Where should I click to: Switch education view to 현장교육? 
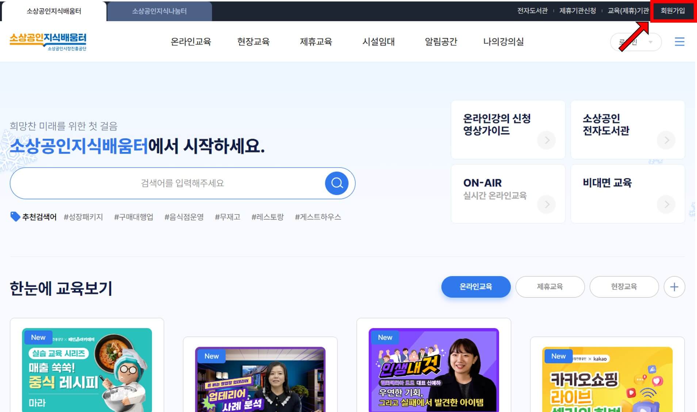pyautogui.click(x=624, y=287)
